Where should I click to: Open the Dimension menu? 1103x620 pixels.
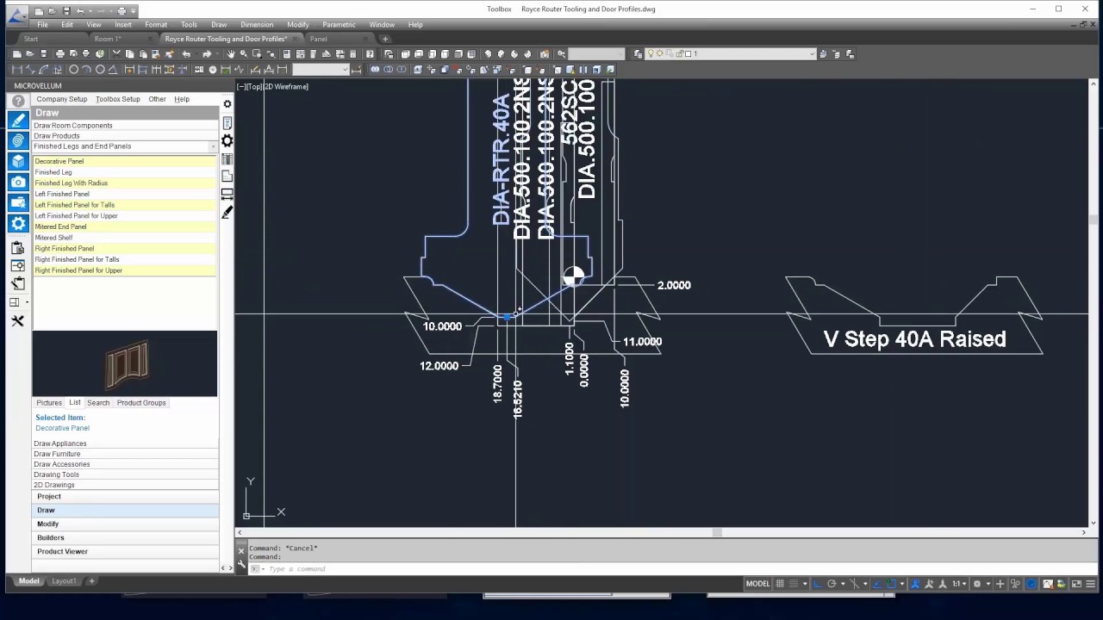257,25
